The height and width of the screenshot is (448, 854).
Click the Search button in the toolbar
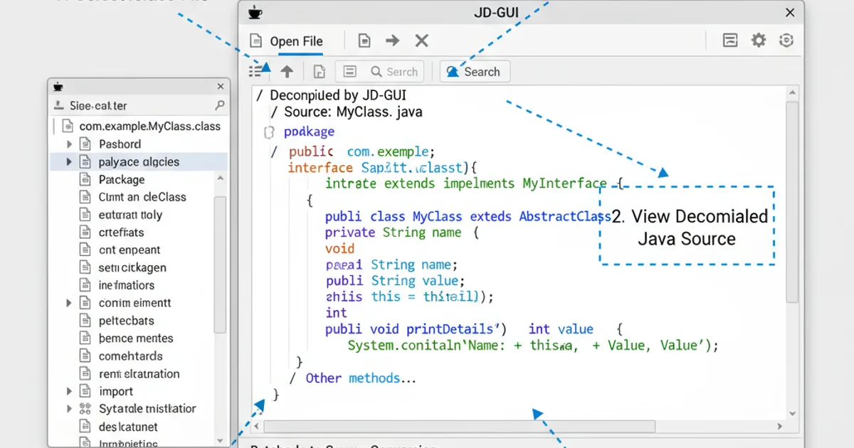pyautogui.click(x=475, y=71)
